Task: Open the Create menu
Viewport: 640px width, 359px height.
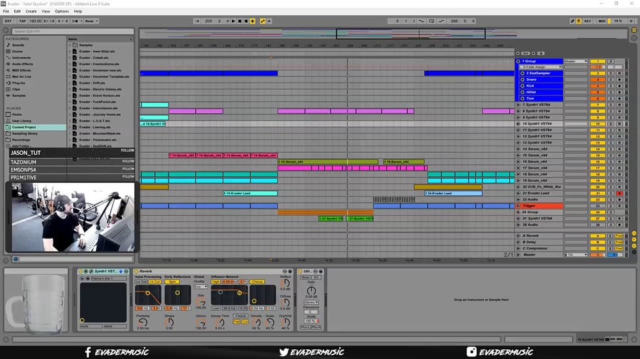Action: [x=31, y=11]
